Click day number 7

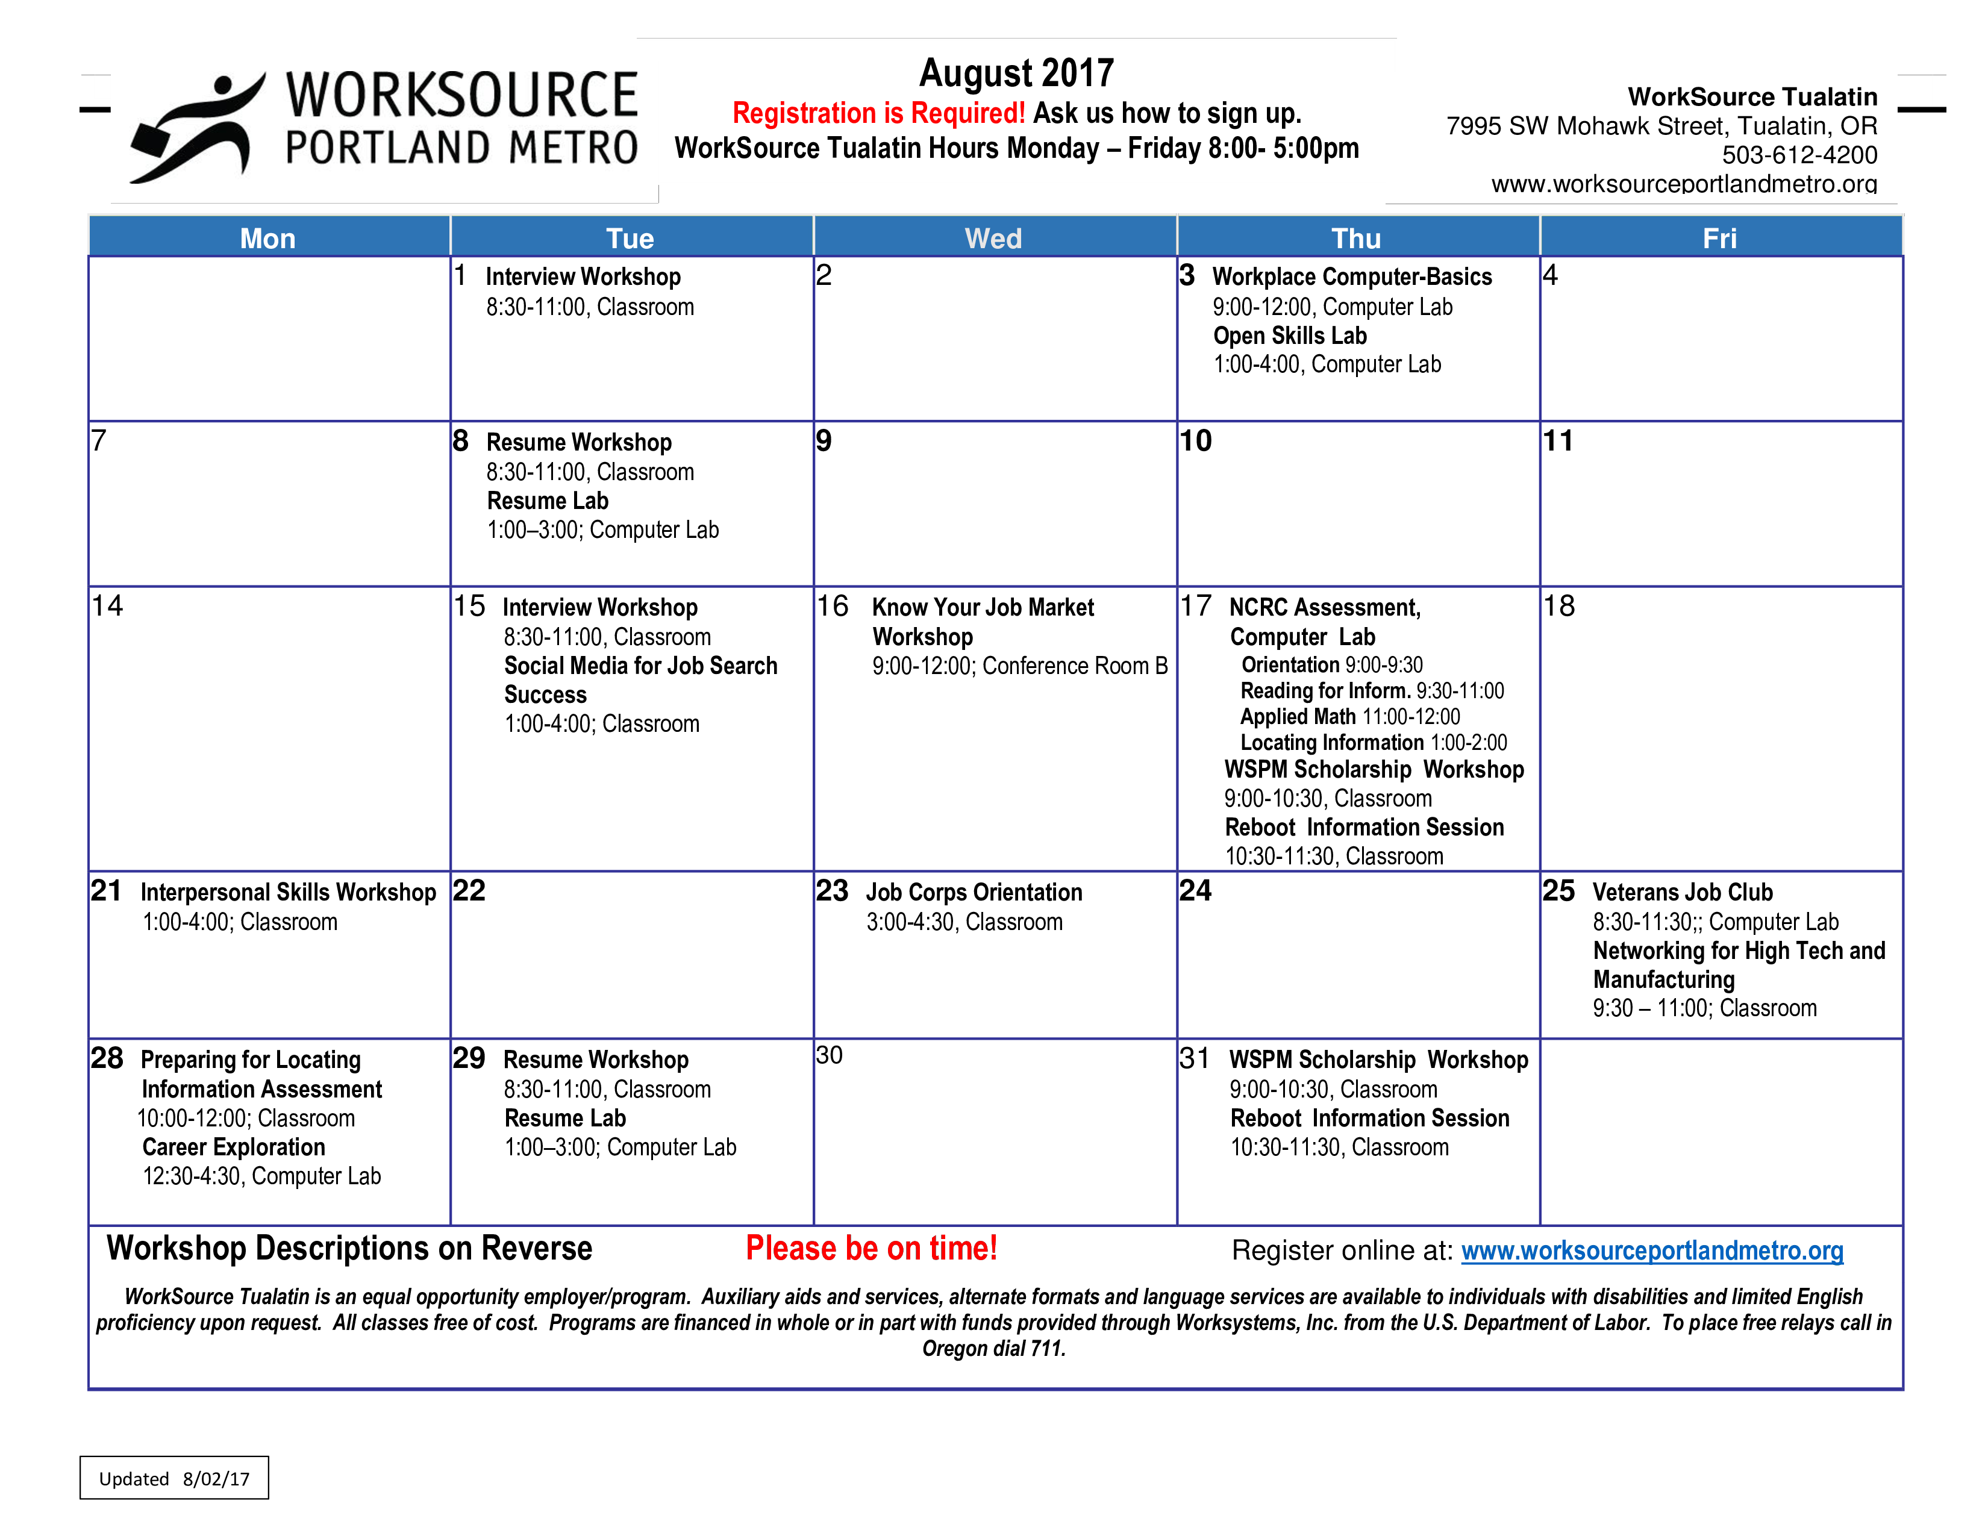click(x=98, y=440)
